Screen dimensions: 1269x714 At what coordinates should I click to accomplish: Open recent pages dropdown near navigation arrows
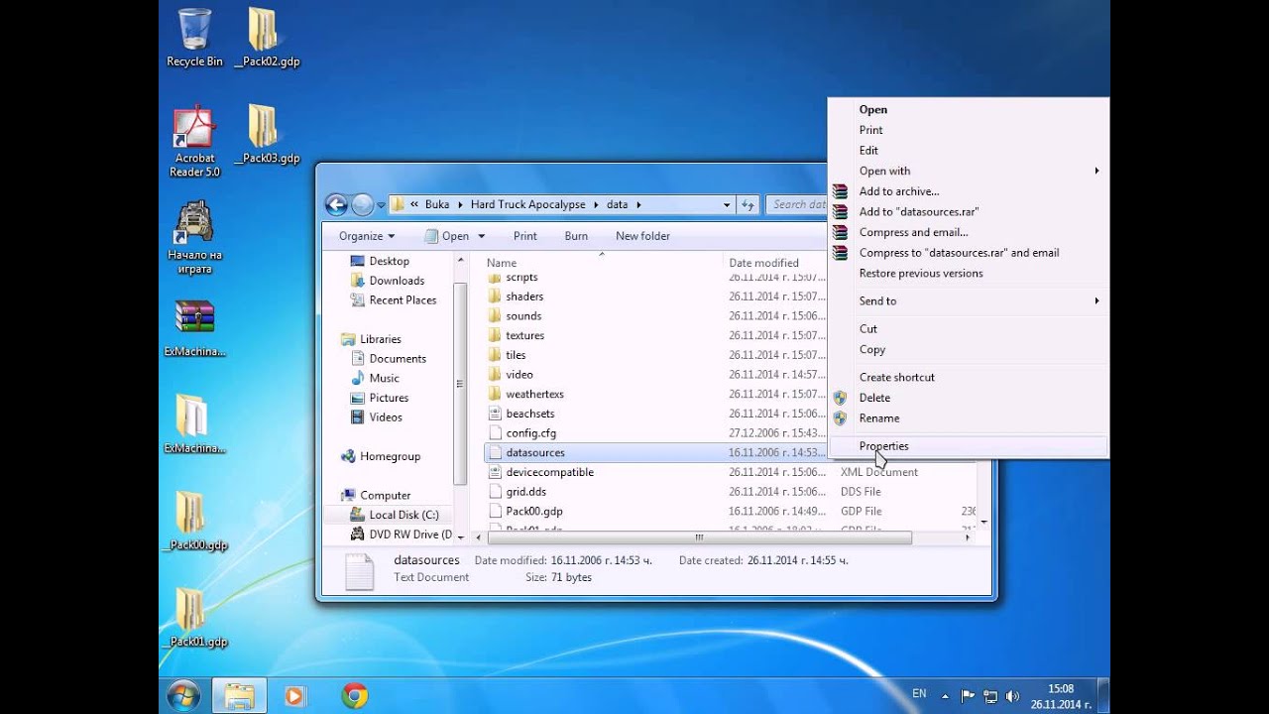381,206
